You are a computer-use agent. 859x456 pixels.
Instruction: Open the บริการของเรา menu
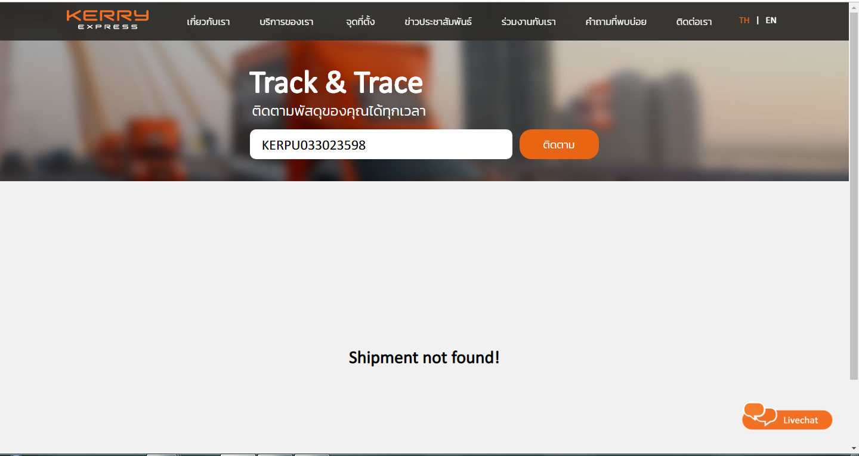(x=286, y=21)
